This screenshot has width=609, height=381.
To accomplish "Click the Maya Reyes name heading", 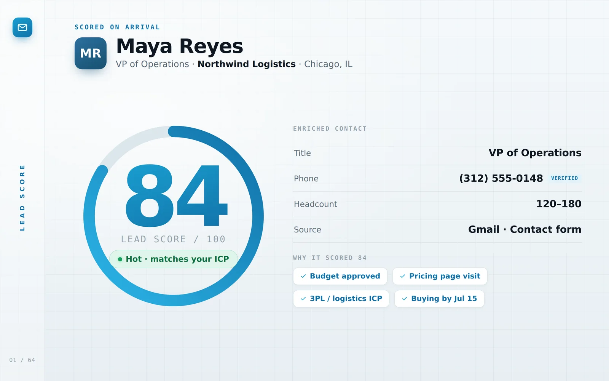I will click(180, 46).
